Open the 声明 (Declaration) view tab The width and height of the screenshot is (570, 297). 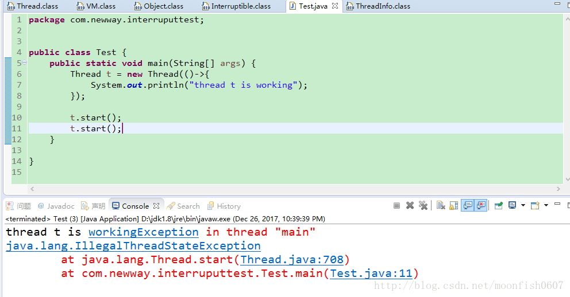[x=93, y=206]
